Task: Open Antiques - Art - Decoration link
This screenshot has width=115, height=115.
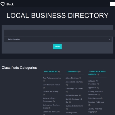Action: [x=94, y=83]
